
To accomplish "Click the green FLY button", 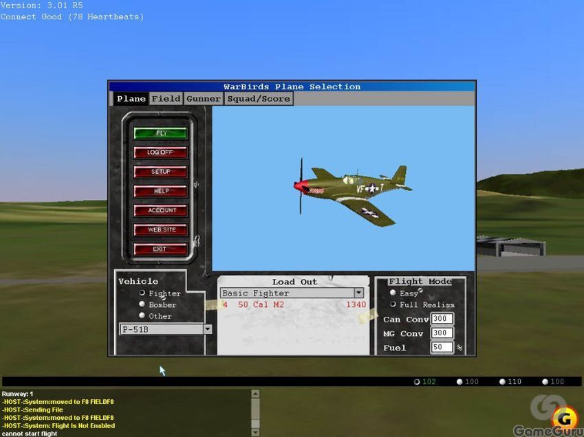I will (160, 133).
